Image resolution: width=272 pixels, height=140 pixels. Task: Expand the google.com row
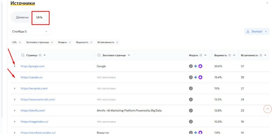pos(15,66)
